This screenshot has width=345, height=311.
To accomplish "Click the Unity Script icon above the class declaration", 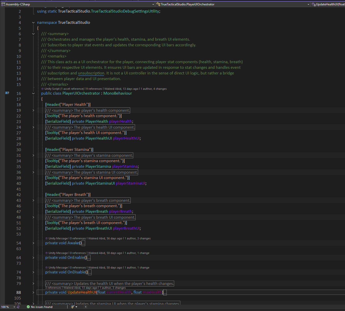I will [42, 89].
